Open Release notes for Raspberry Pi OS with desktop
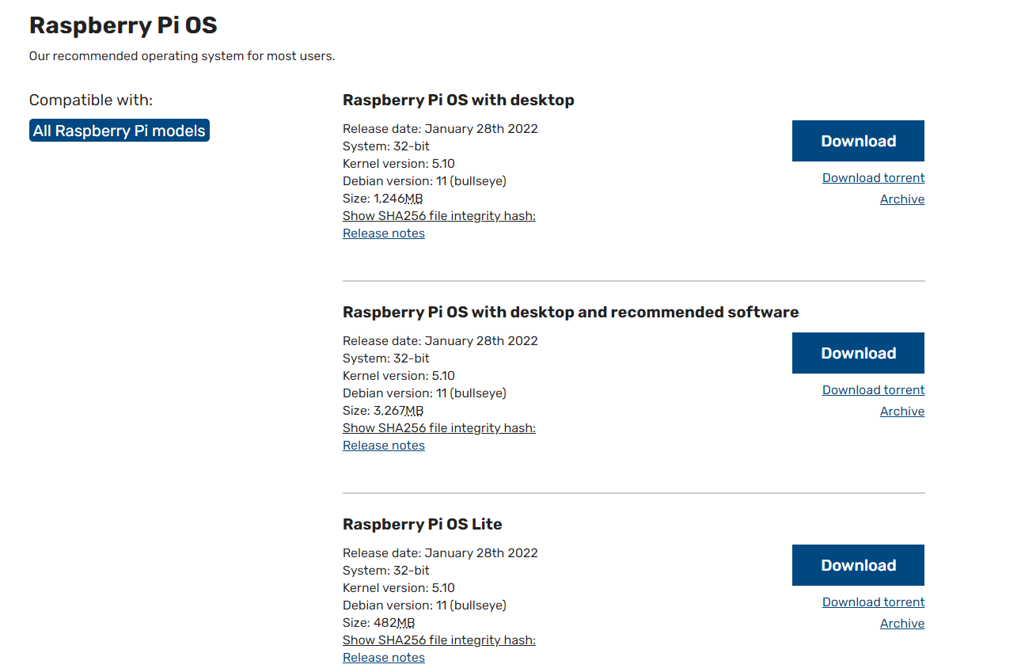 [x=384, y=233]
